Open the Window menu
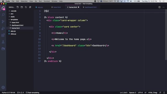167x94 pixels. click(54, 1)
